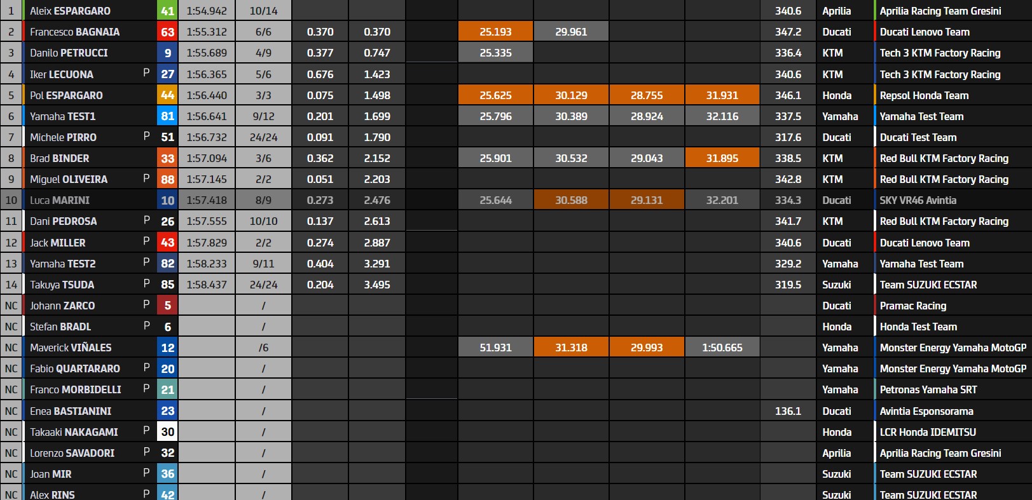Screen dimensions: 1032x500
Task: Click Jack MILLER rider name
Action: point(57,243)
